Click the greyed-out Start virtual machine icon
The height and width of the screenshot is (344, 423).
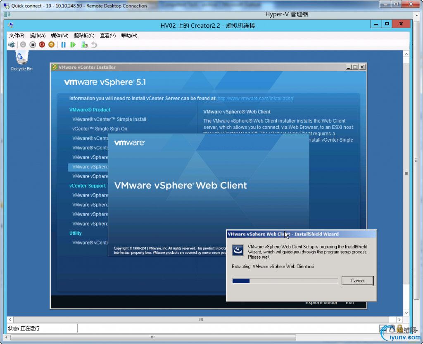pos(23,45)
